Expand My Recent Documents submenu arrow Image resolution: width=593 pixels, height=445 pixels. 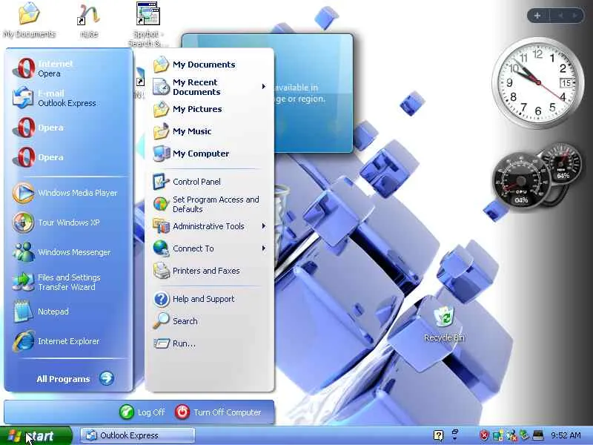pos(264,87)
